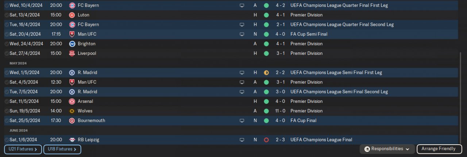Screen dimensions: 467x157
Task: Click the yellow draw indicator for R. Madrid first leg
Action: coord(266,73)
